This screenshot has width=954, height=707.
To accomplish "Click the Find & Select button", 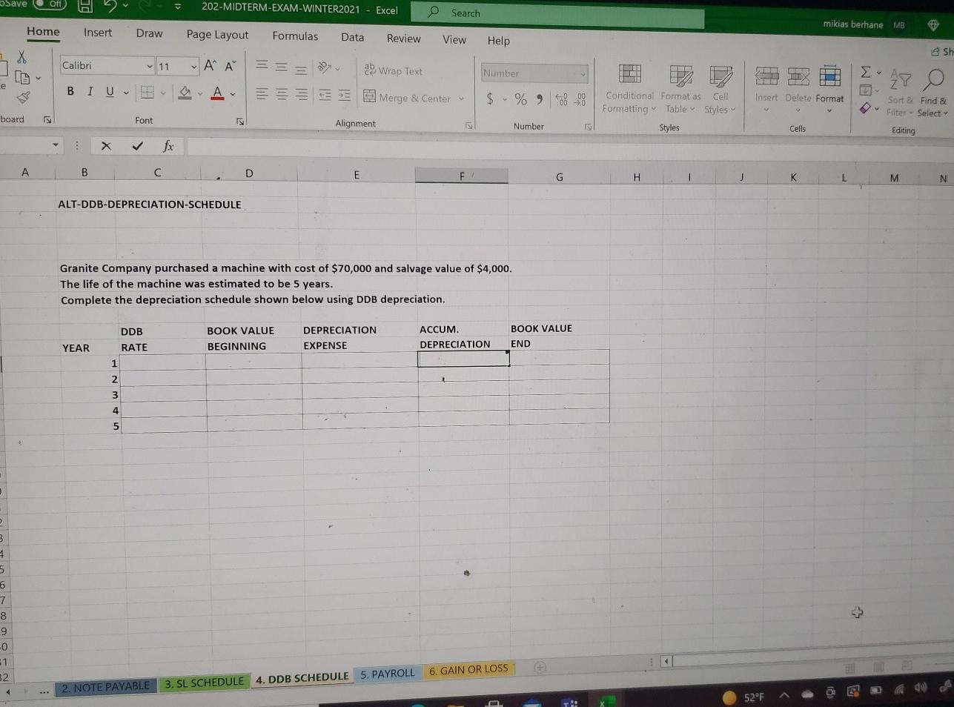I will click(933, 93).
